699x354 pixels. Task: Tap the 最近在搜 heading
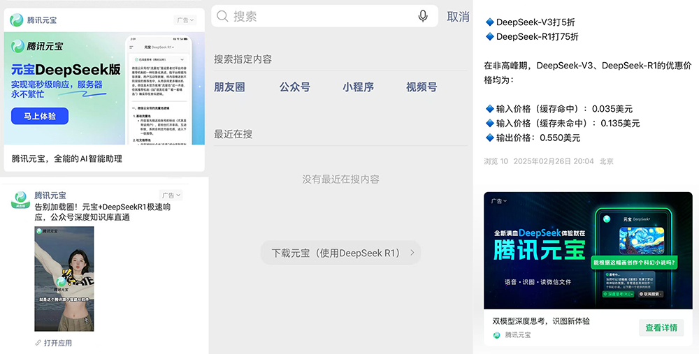click(233, 134)
